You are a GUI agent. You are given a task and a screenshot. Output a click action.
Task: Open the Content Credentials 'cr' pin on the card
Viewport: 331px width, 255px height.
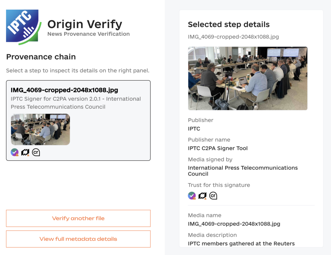pyautogui.click(x=36, y=152)
